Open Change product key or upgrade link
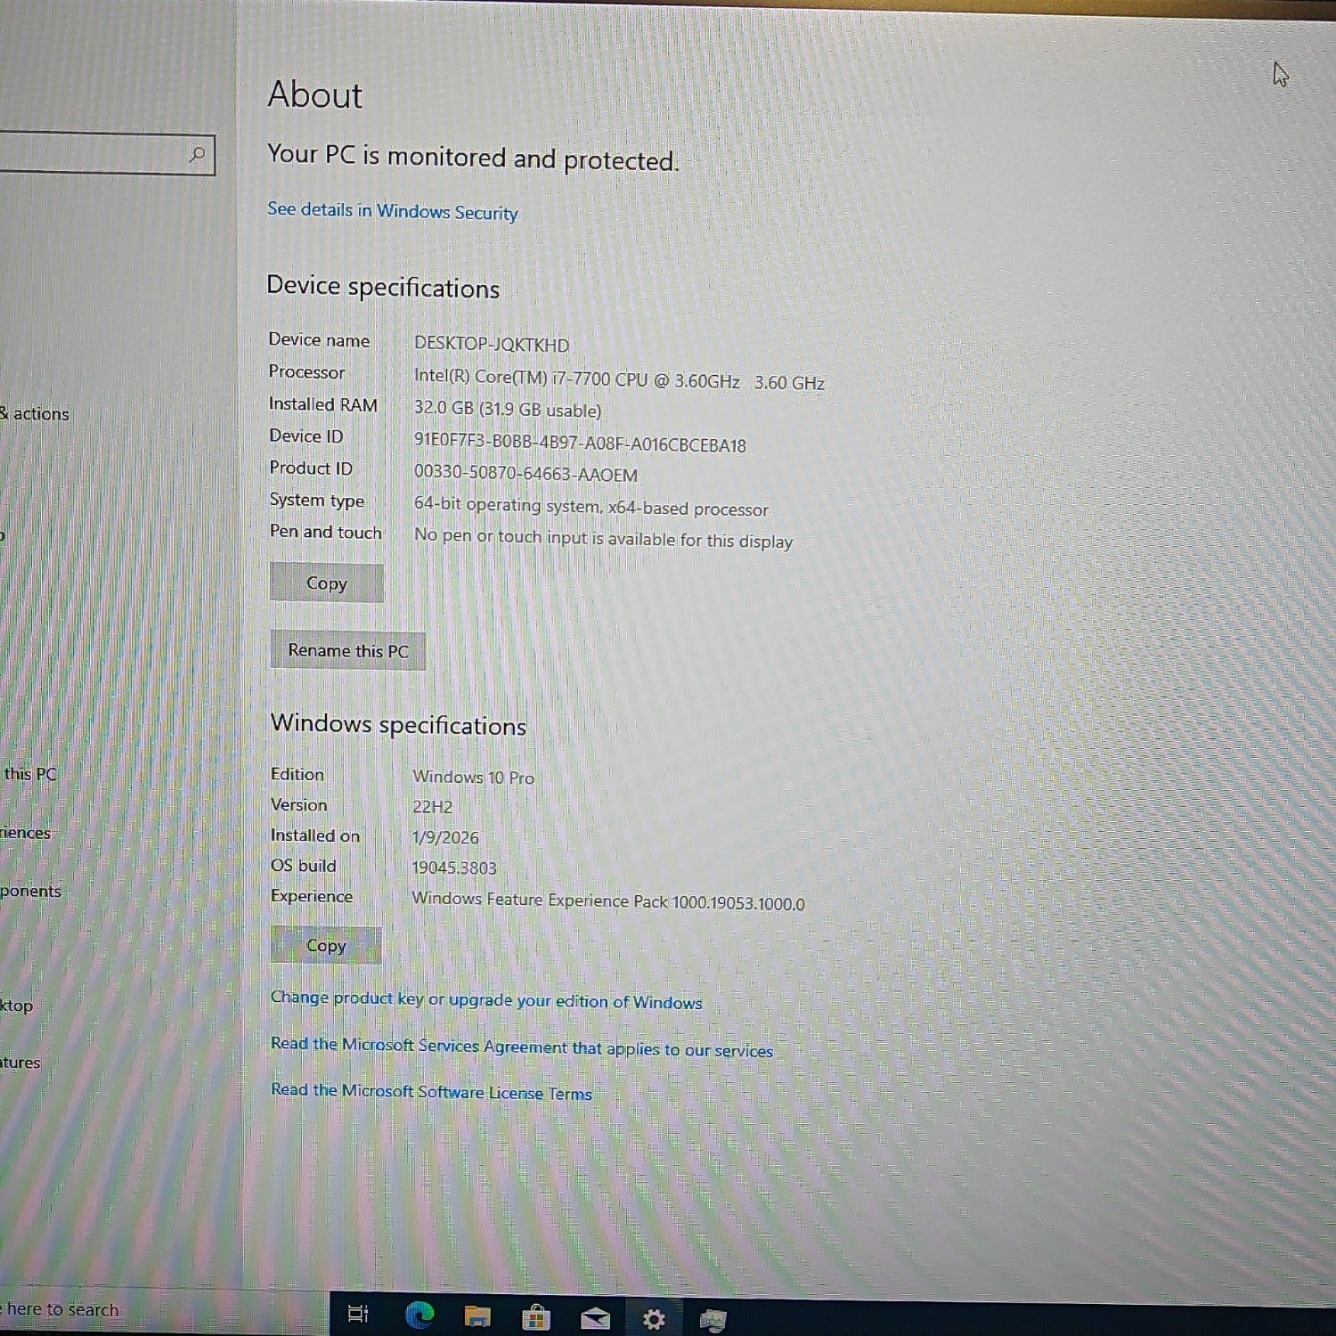This screenshot has width=1336, height=1336. pyautogui.click(x=486, y=1000)
